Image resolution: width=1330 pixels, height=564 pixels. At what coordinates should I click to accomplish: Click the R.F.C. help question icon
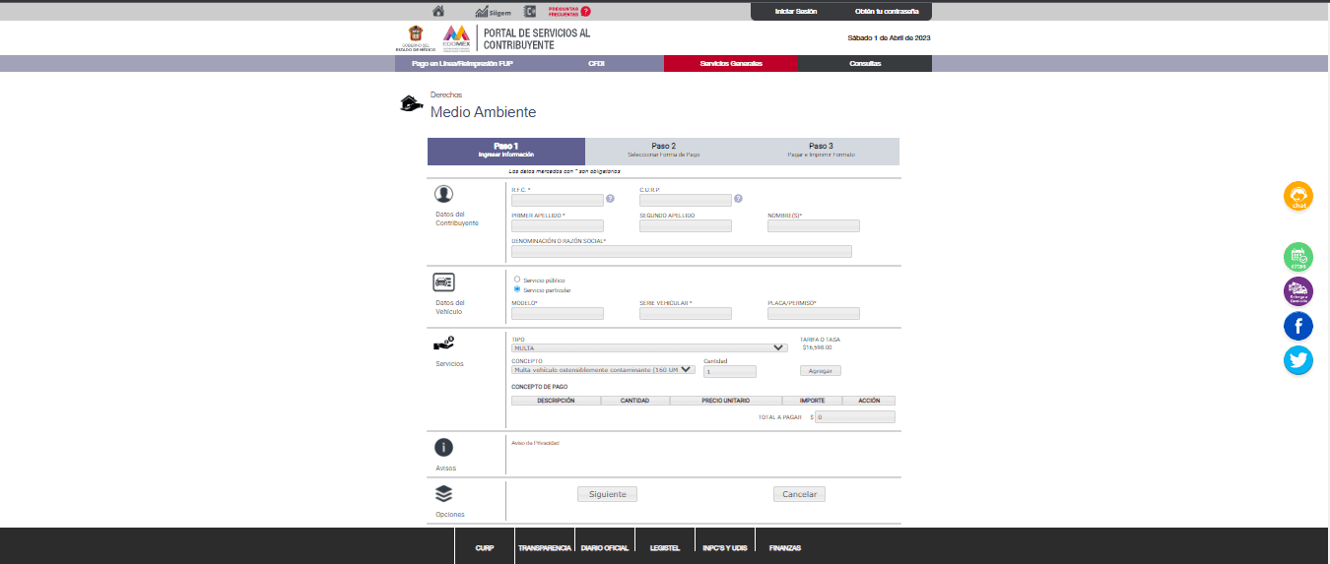pos(610,199)
